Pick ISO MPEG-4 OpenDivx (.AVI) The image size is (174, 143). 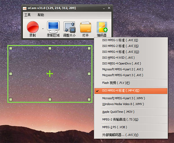point(131,64)
